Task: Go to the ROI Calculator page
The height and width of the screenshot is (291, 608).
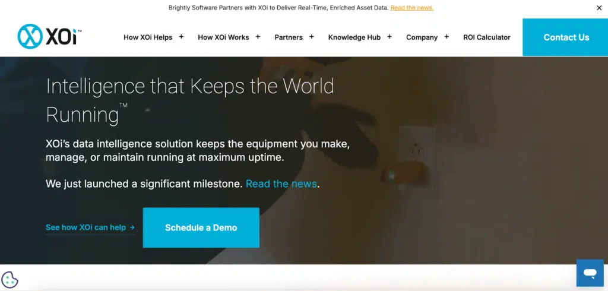Action: 487,37
